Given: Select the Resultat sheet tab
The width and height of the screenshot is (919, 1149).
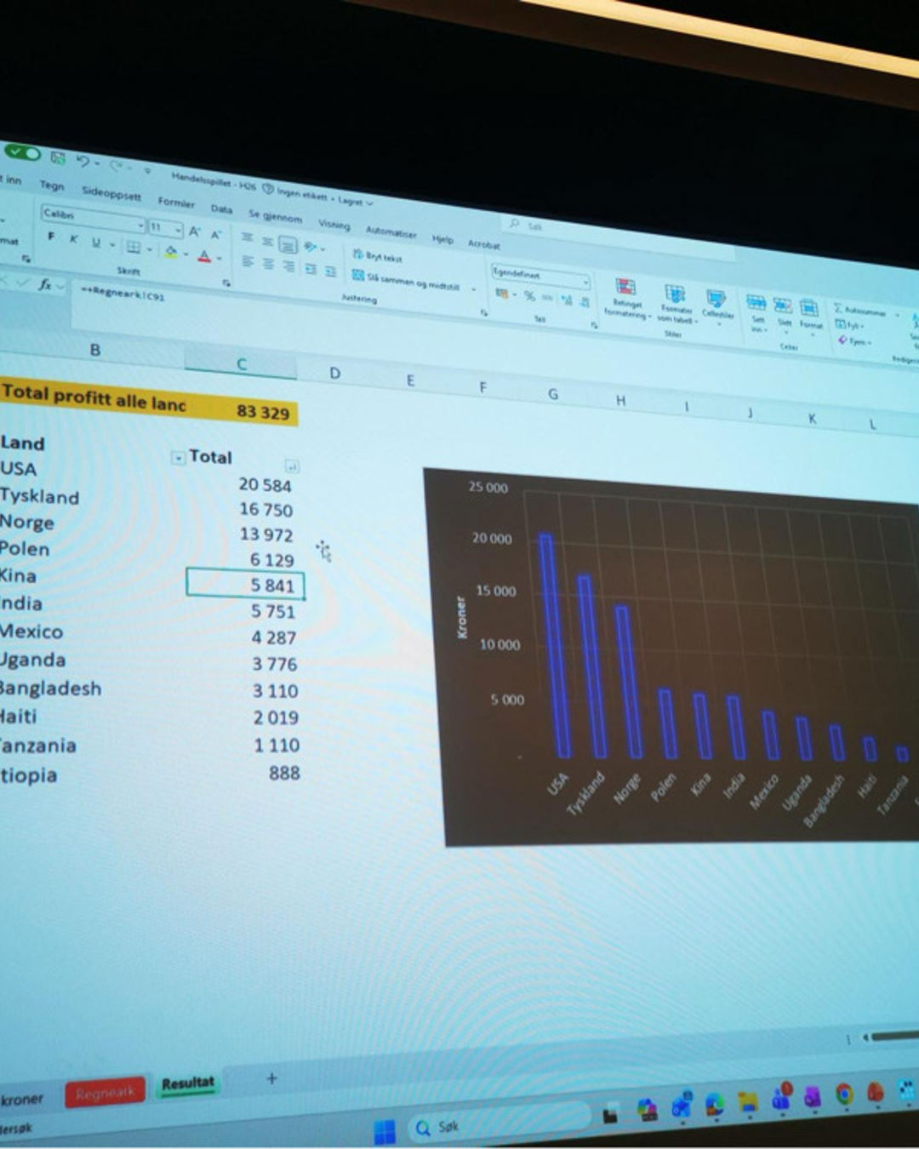Looking at the screenshot, I should (x=188, y=1084).
